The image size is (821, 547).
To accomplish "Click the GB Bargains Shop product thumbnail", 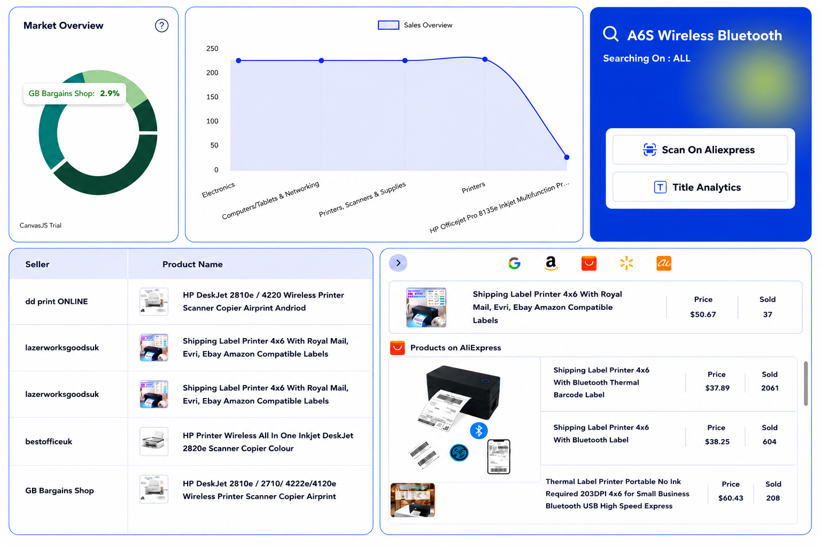I will click(x=154, y=489).
